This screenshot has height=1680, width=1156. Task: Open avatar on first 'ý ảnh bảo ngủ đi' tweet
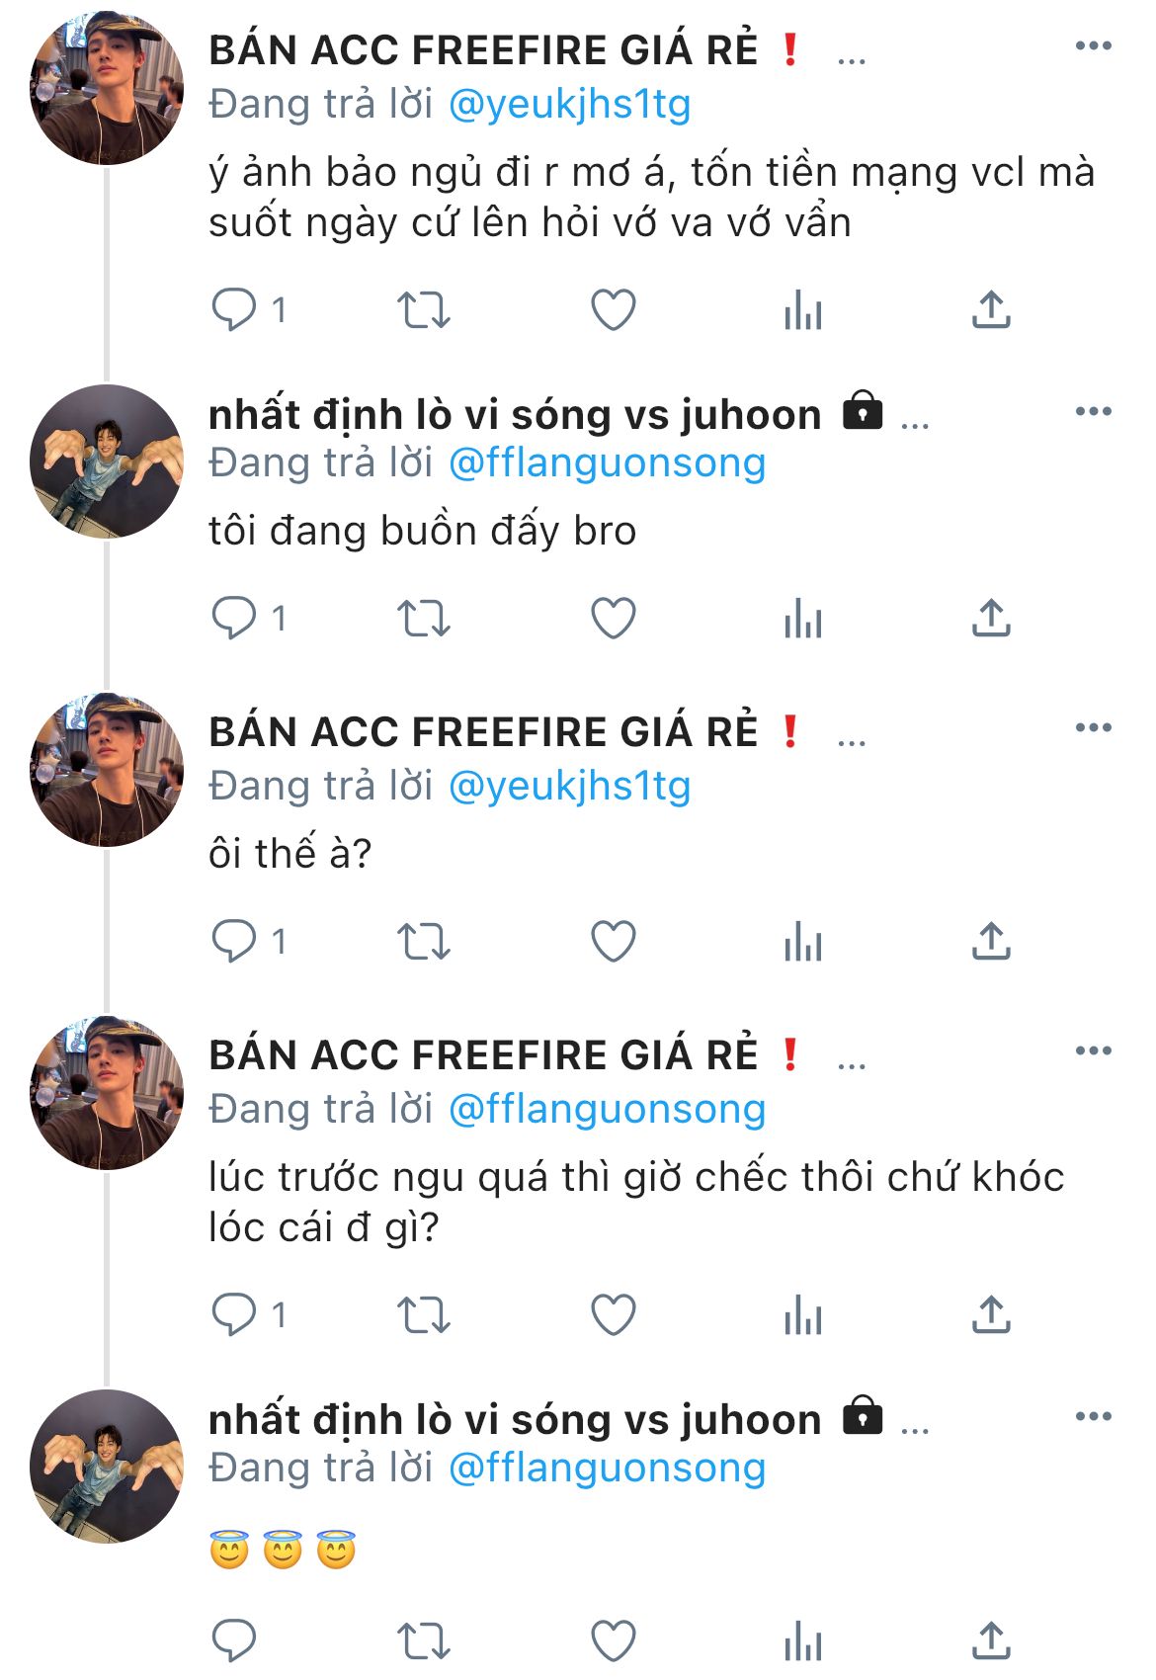(107, 88)
